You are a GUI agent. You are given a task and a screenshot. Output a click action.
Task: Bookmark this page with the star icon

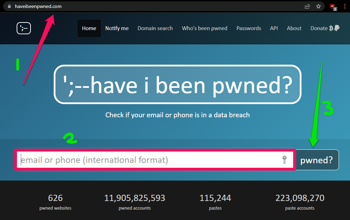[x=318, y=6]
